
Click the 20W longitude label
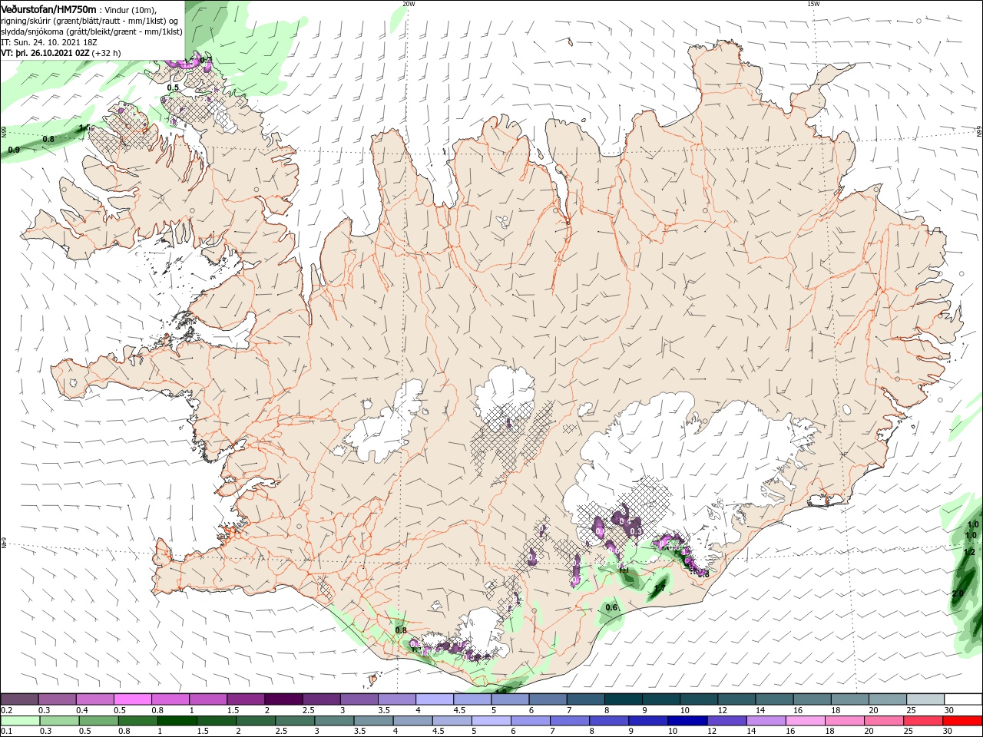point(409,4)
